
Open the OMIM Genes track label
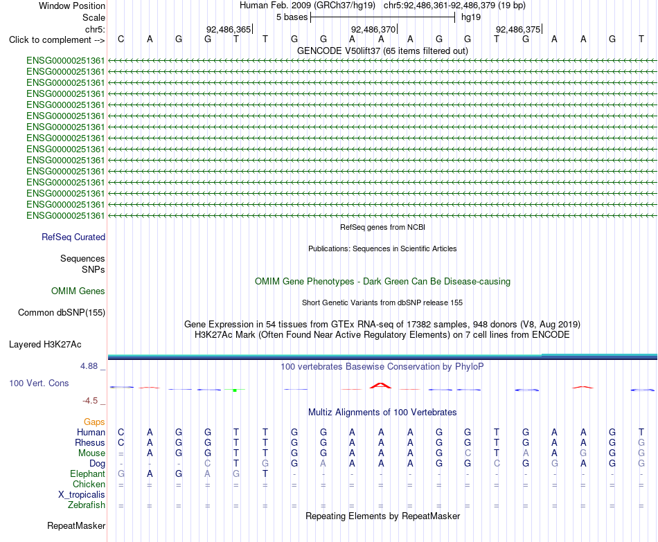tap(78, 291)
